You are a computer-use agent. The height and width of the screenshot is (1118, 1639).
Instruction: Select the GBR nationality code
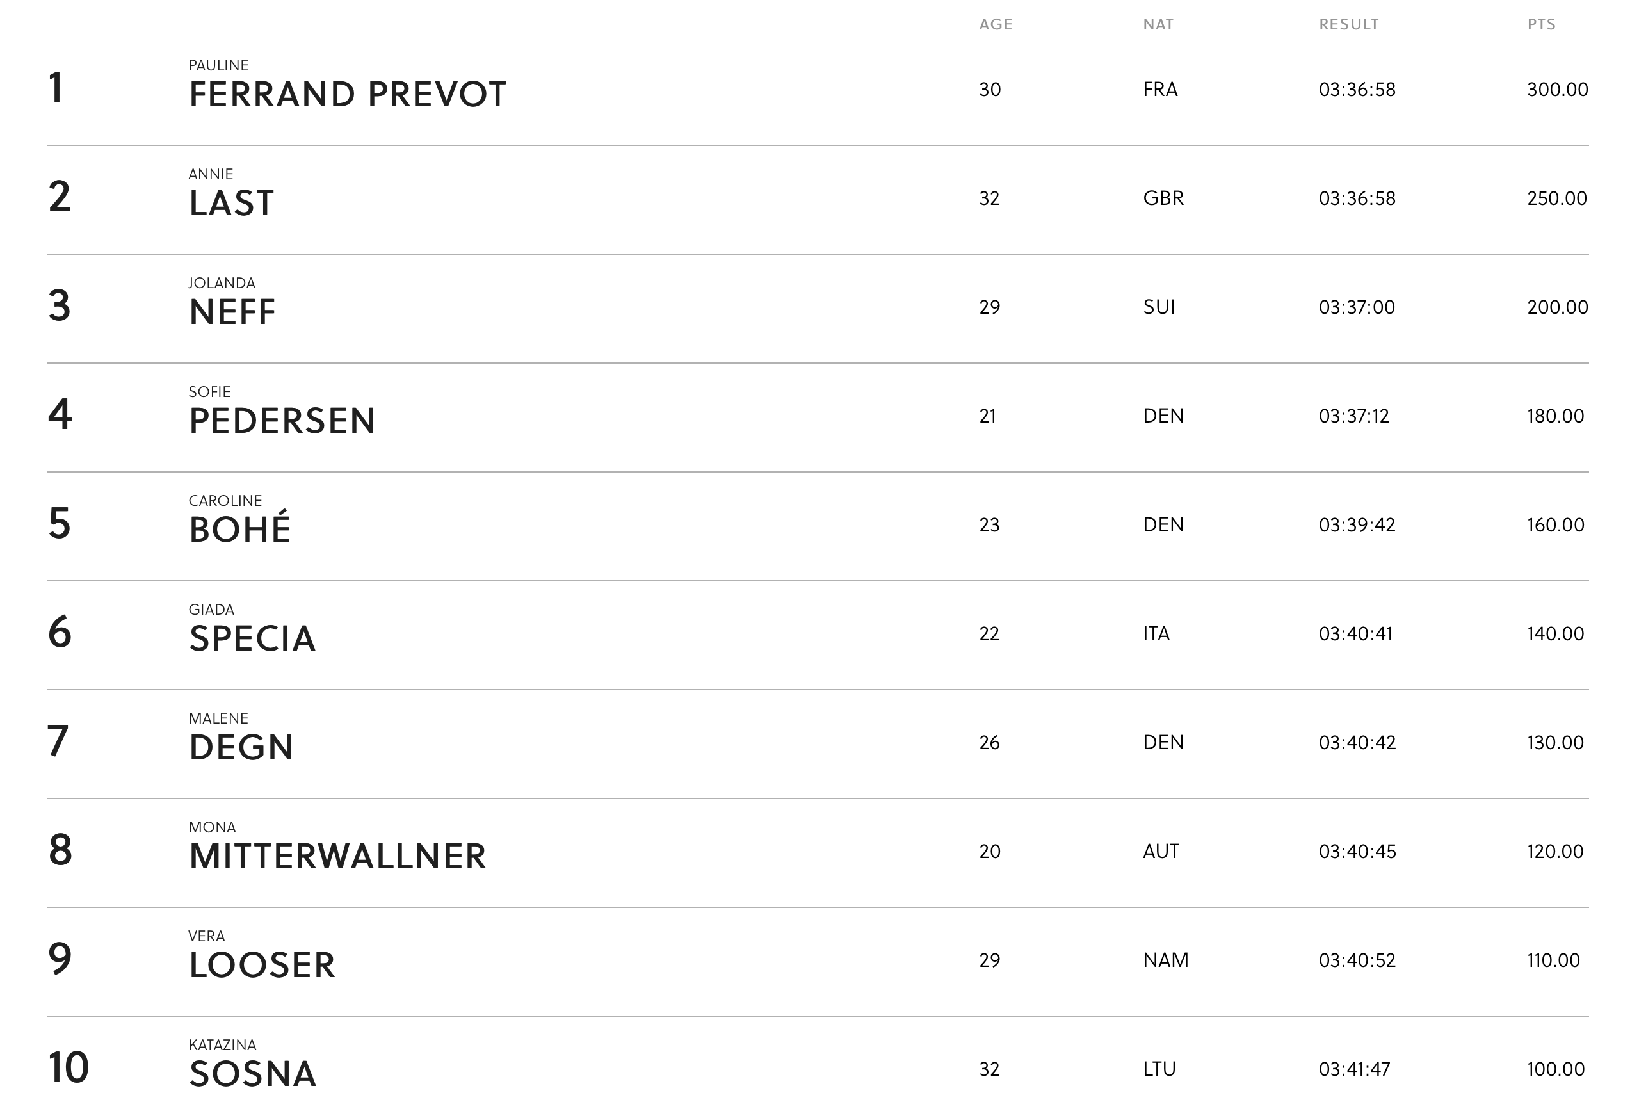click(x=1163, y=198)
